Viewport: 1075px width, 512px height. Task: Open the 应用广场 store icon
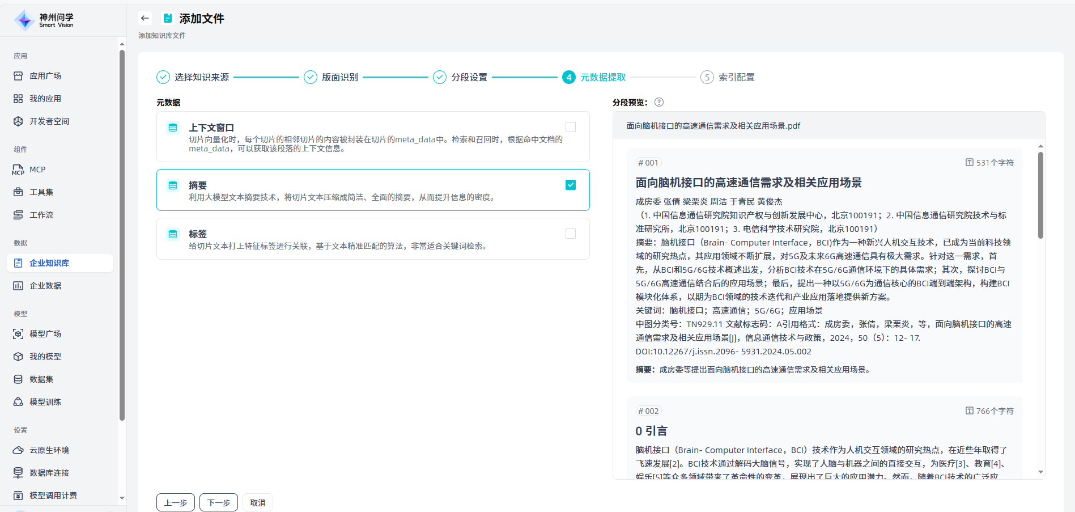[x=18, y=76]
